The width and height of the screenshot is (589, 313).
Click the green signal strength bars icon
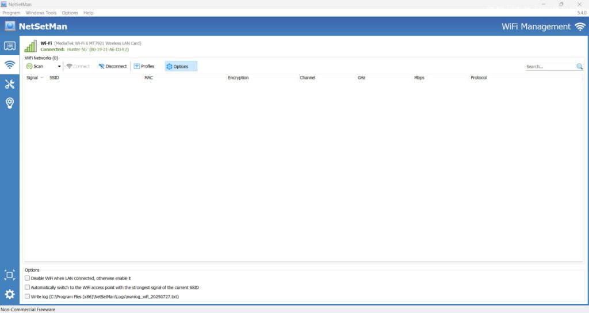(x=31, y=46)
